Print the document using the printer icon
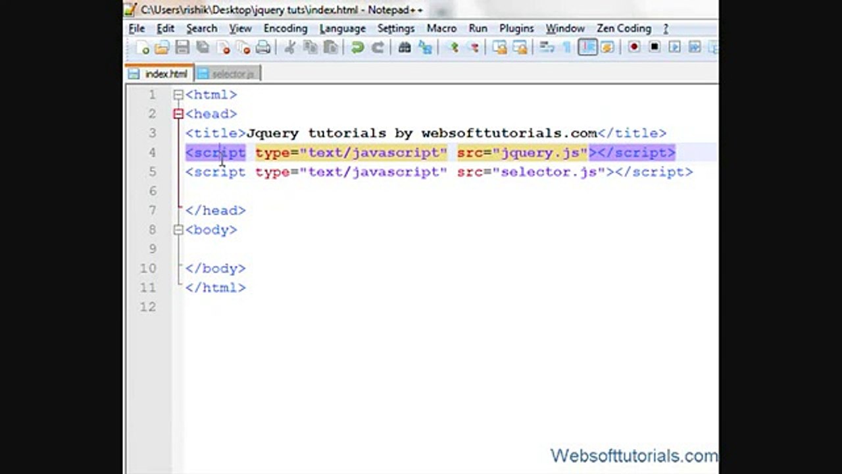 [263, 47]
